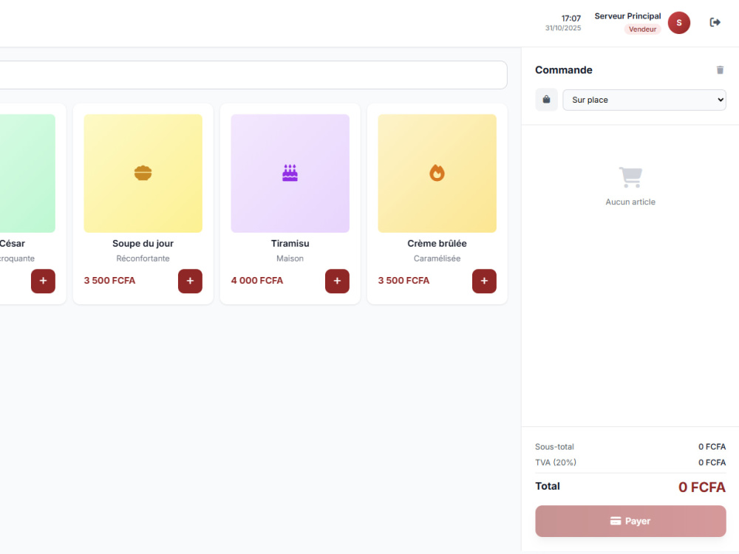
Task: Click the "Commande" panel heading
Action: point(563,69)
